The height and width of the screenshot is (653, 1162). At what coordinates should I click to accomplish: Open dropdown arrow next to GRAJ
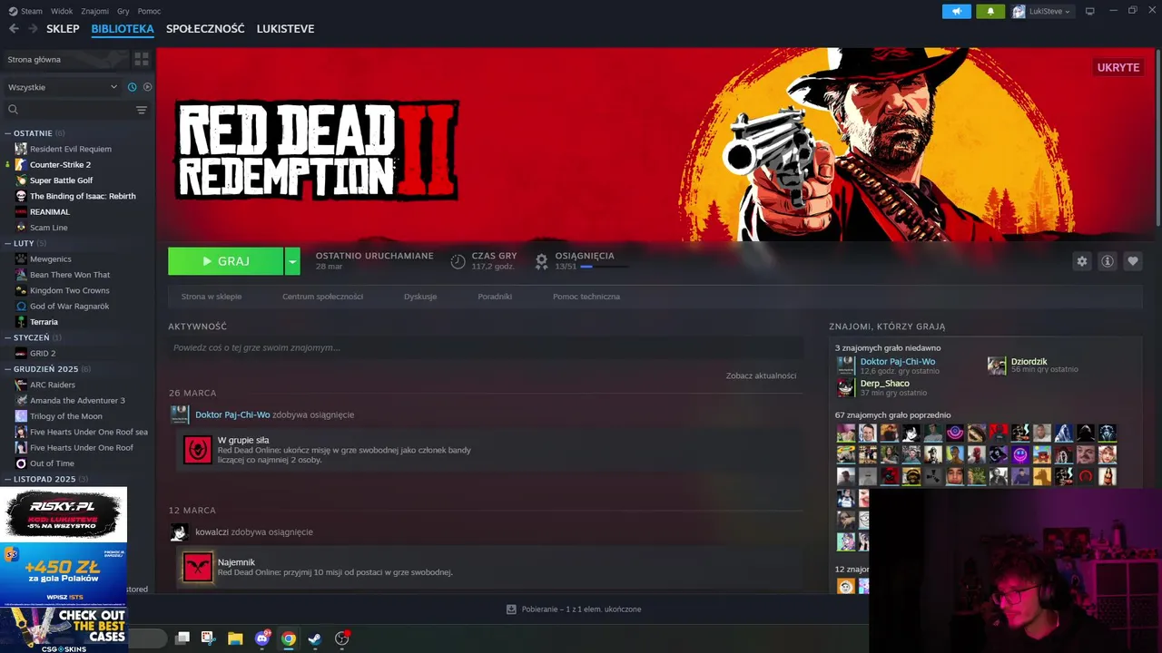(292, 261)
